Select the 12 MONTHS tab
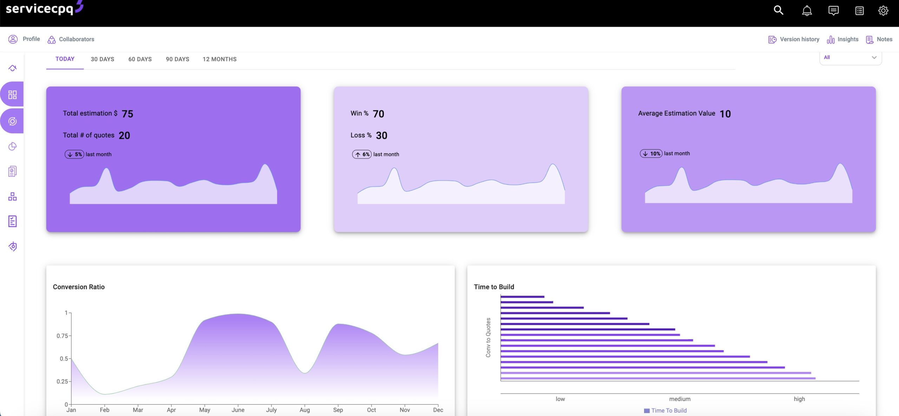The height and width of the screenshot is (416, 899). tap(219, 59)
